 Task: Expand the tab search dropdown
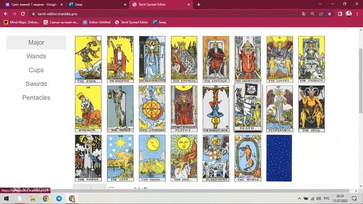320,4
